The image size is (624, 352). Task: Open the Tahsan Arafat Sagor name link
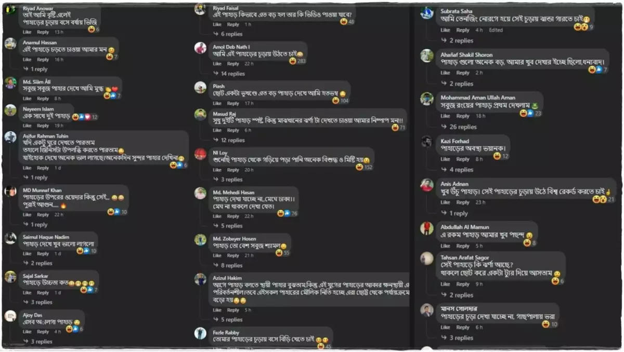pyautogui.click(x=464, y=258)
